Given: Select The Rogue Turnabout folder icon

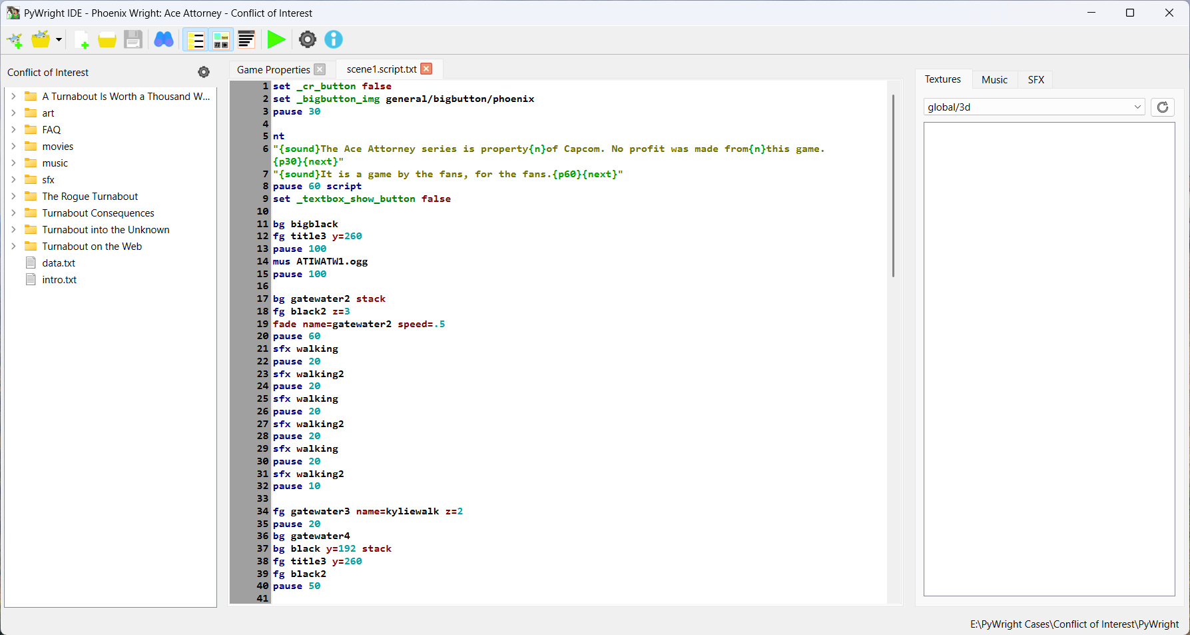Looking at the screenshot, I should click(x=31, y=197).
